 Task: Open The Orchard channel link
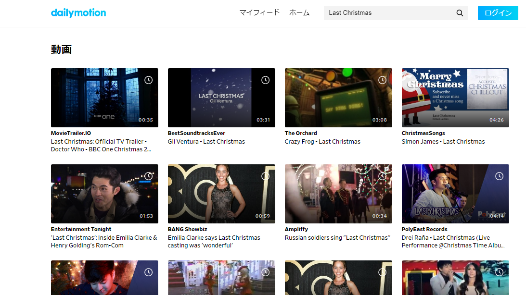(301, 133)
